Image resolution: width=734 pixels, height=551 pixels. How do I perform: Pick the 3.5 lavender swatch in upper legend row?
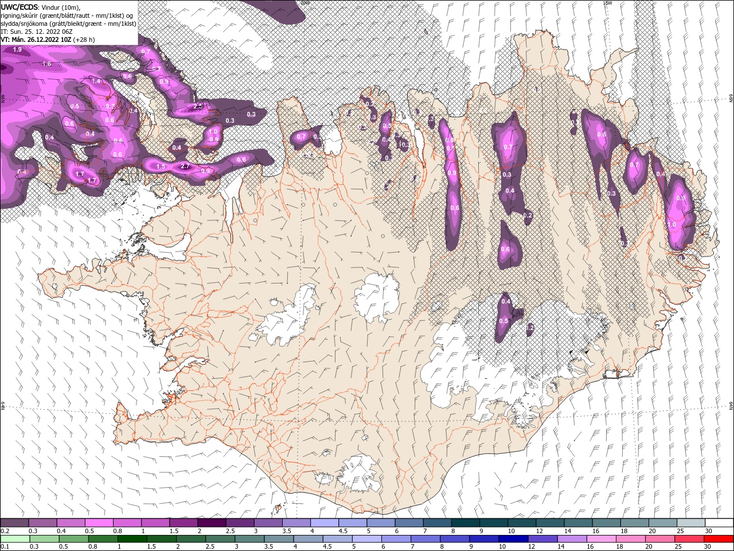[296, 523]
